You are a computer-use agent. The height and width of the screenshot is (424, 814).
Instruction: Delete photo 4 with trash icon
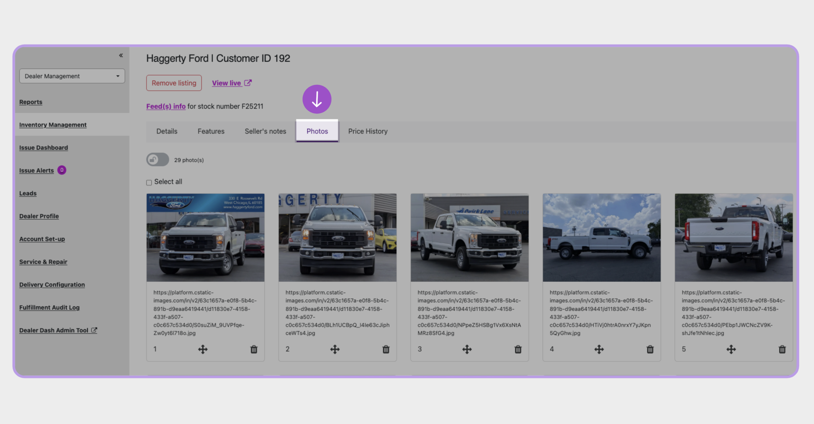[x=650, y=349]
